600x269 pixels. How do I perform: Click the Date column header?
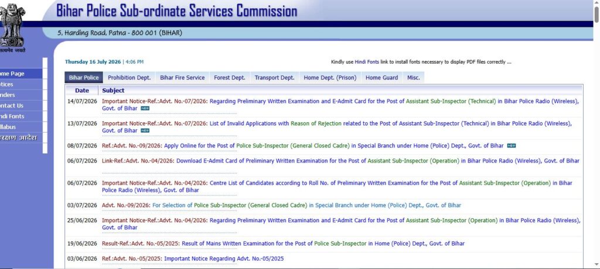[x=82, y=91]
